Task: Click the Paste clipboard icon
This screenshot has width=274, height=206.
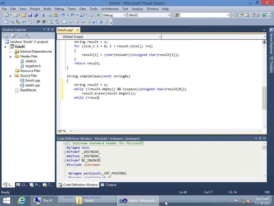Action: click(55, 15)
